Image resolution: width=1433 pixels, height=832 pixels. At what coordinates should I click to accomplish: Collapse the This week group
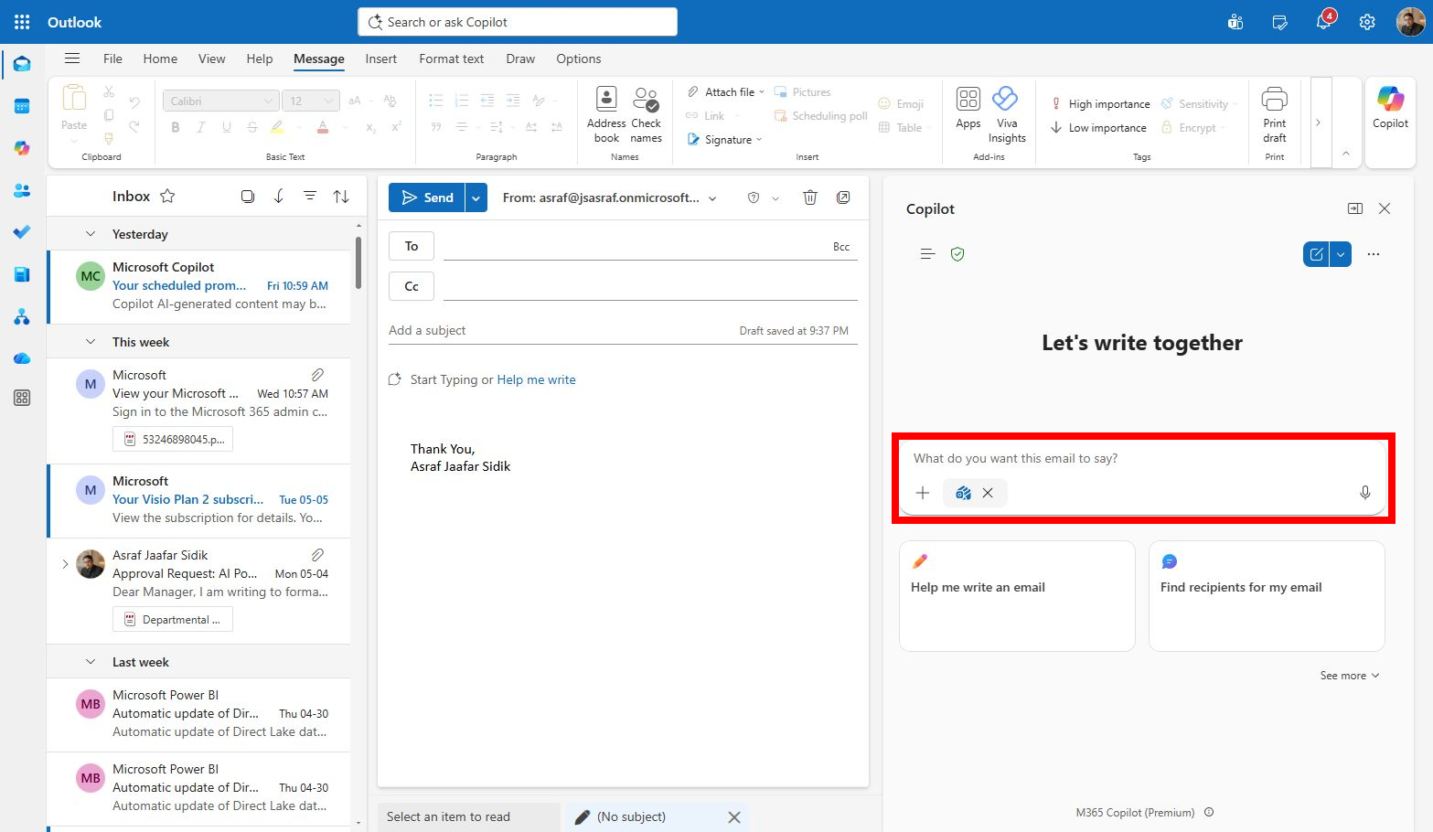tap(91, 342)
